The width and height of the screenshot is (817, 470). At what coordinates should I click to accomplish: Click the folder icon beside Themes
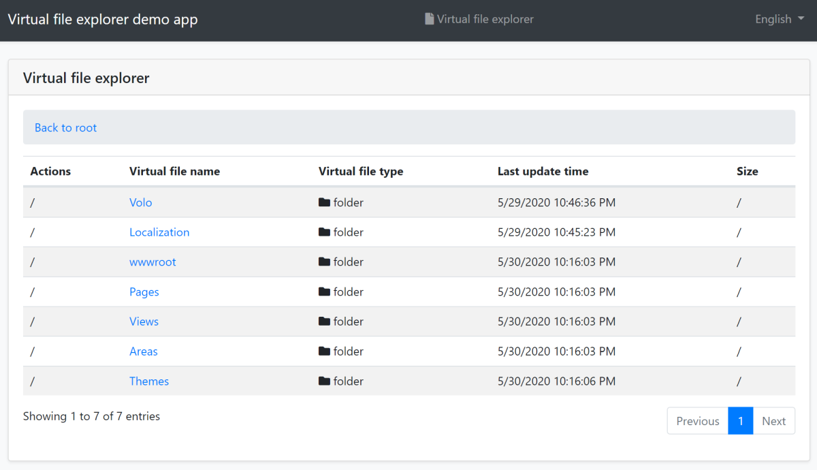pos(325,381)
